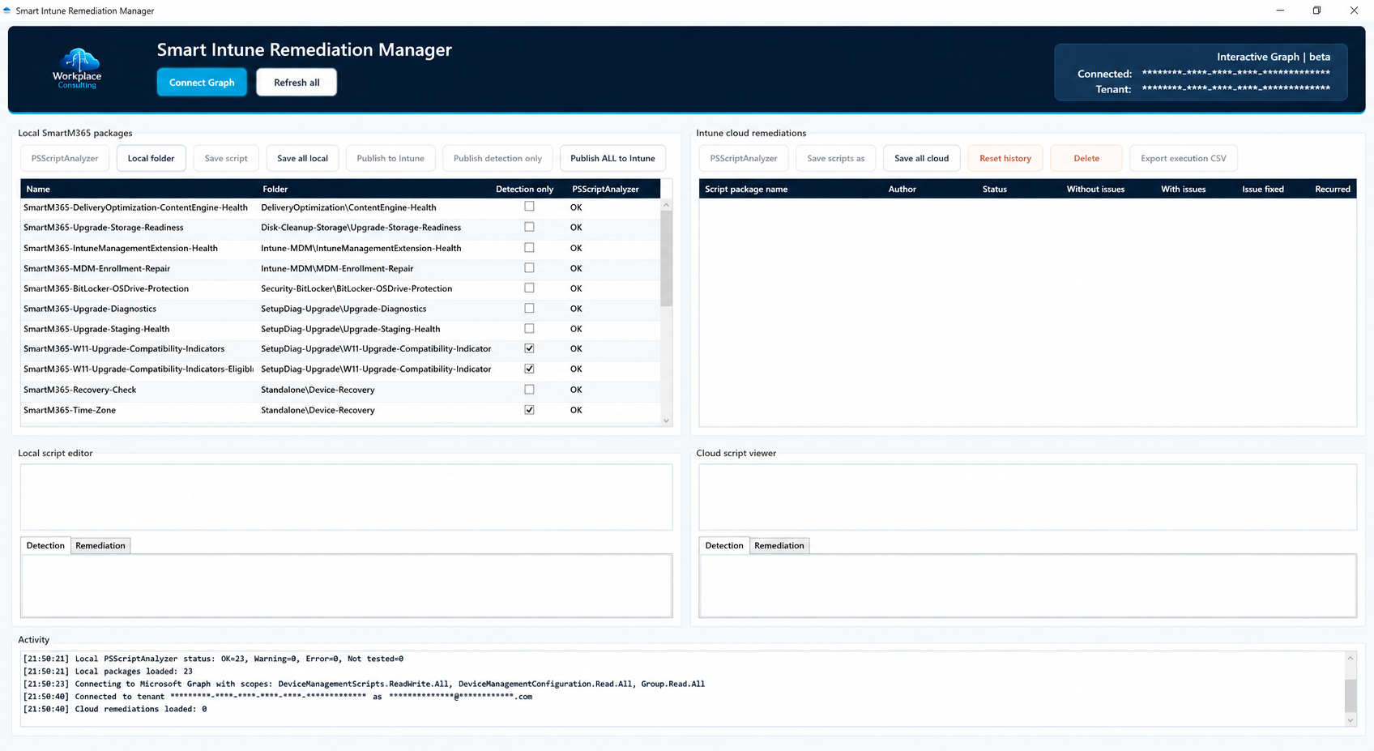Click Export execution CSV
This screenshot has height=751, width=1374.
coord(1184,158)
